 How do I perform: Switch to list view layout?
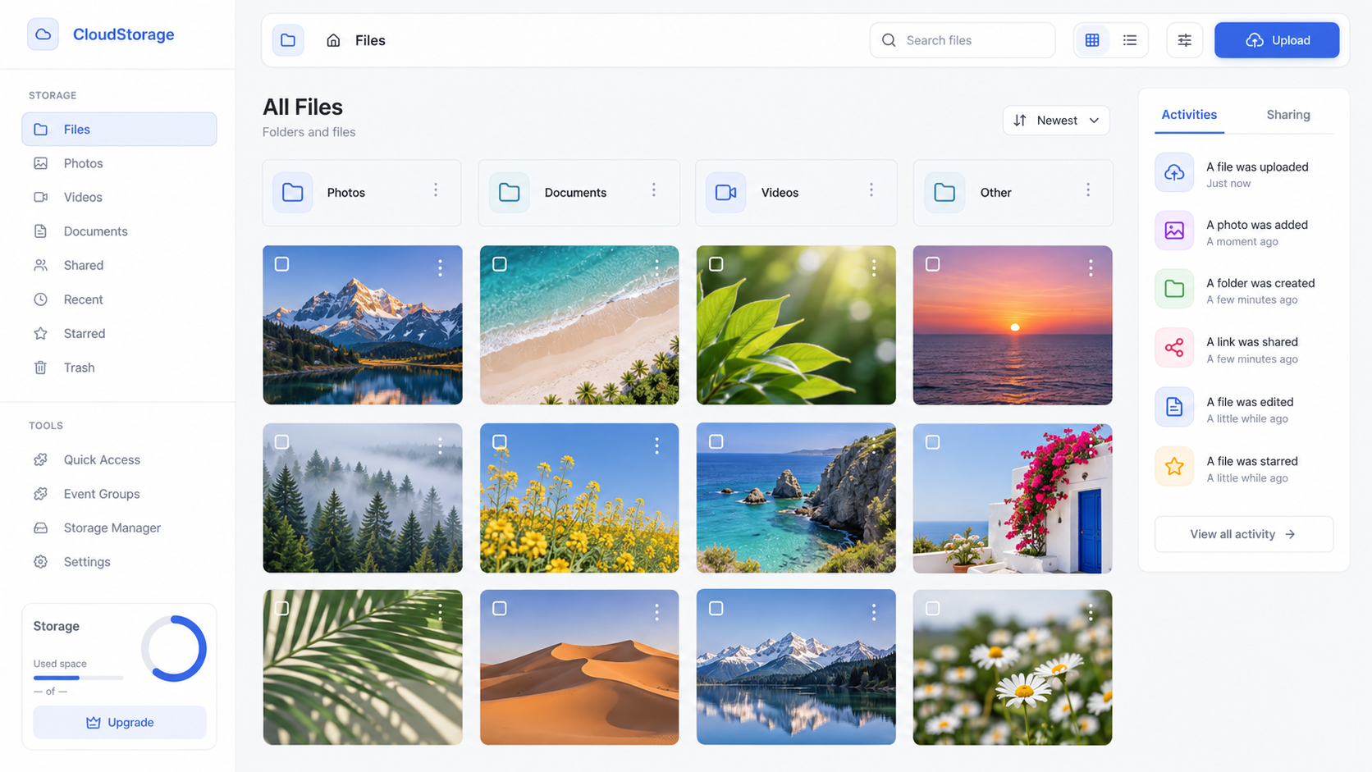[1130, 40]
